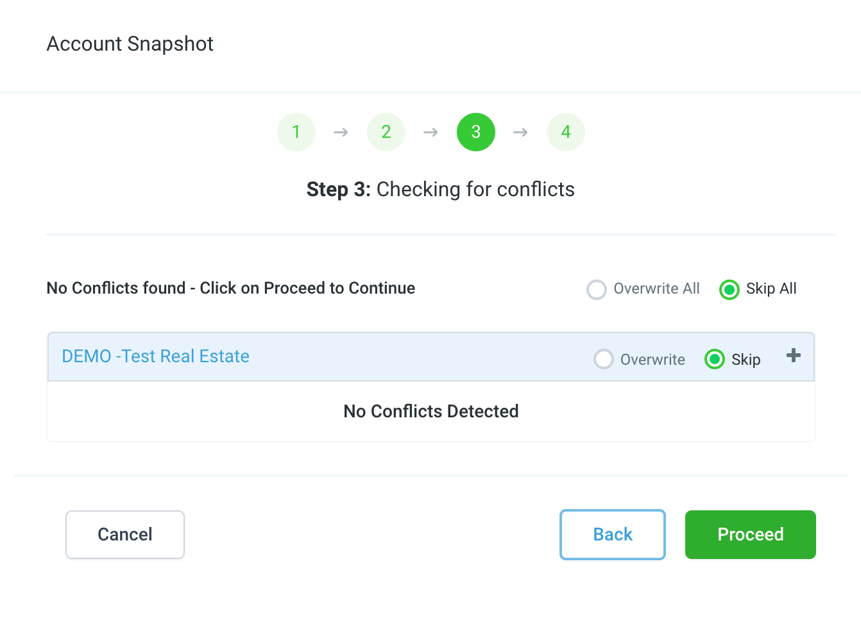Click step 2 circle in wizard
This screenshot has width=861, height=627.
[386, 132]
